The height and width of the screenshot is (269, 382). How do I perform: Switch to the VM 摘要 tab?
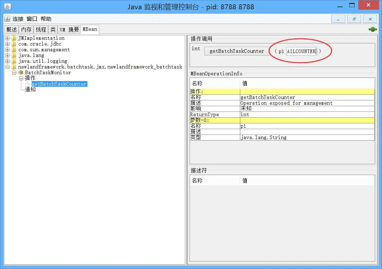[69, 29]
